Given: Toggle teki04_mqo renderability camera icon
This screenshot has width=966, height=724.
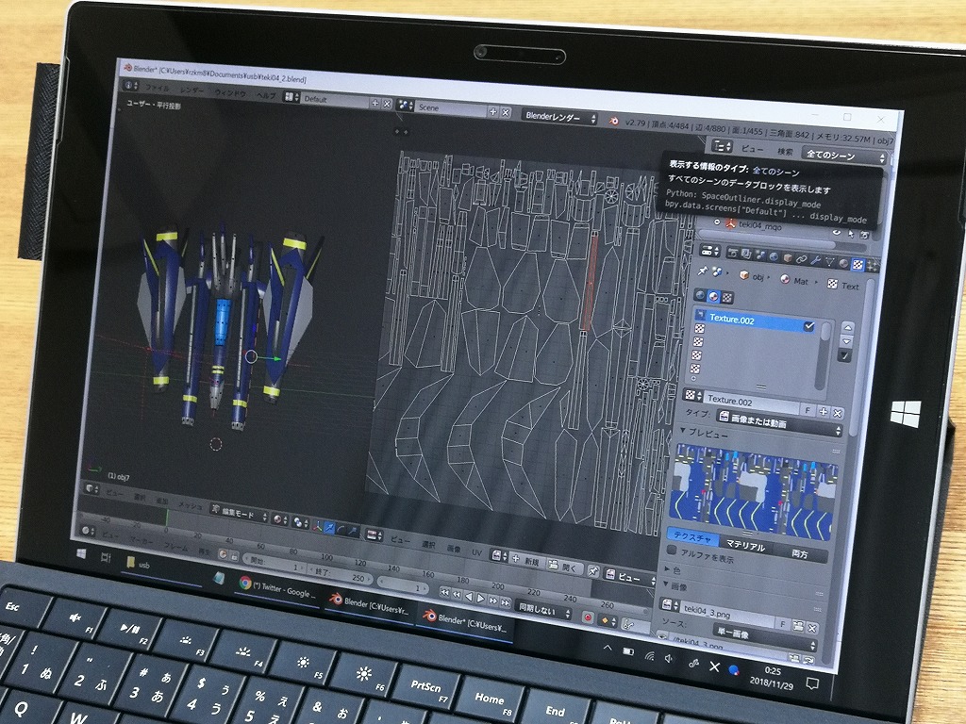Looking at the screenshot, I should (864, 235).
